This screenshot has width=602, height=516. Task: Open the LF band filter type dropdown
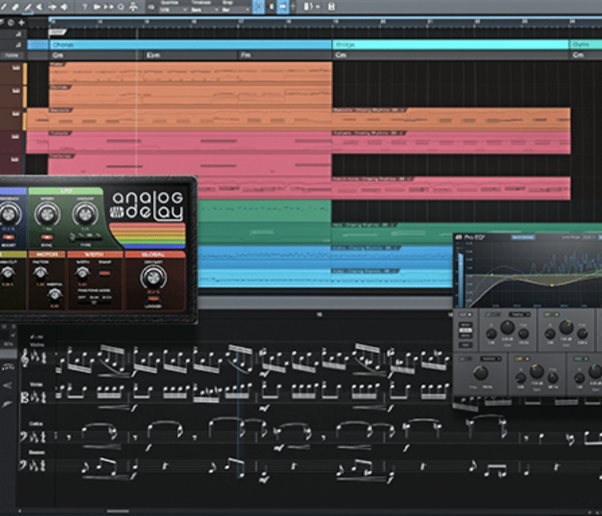tap(519, 315)
